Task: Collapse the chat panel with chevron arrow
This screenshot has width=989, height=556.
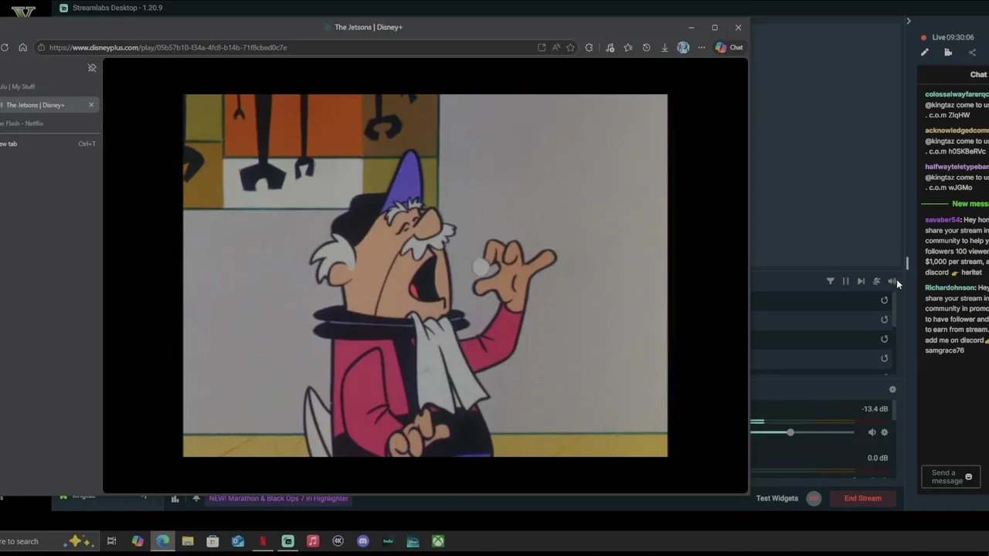Action: click(x=909, y=21)
